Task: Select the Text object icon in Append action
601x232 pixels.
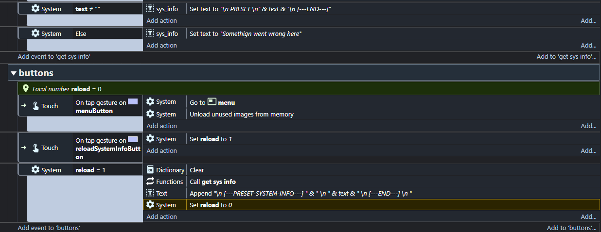Action: click(x=150, y=193)
